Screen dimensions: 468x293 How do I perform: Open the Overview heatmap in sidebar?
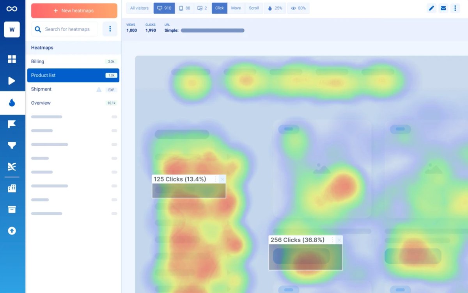pyautogui.click(x=42, y=103)
